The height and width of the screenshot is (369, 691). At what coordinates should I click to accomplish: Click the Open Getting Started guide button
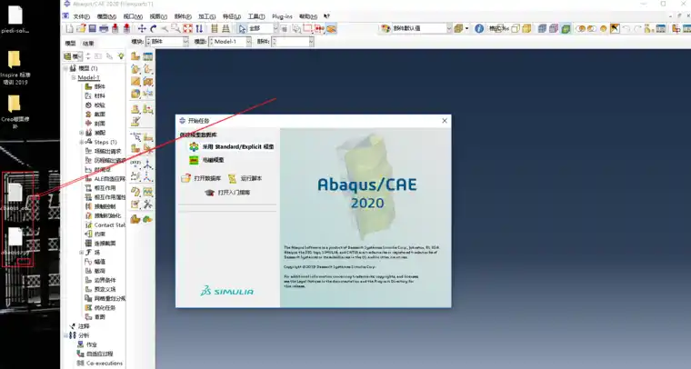(x=228, y=193)
